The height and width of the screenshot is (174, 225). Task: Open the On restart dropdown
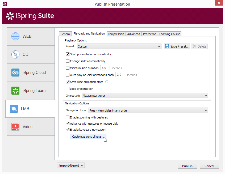[x=145, y=96]
